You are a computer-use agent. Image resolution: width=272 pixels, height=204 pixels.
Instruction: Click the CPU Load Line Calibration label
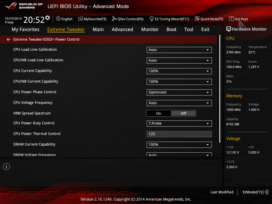pyautogui.click(x=35, y=50)
